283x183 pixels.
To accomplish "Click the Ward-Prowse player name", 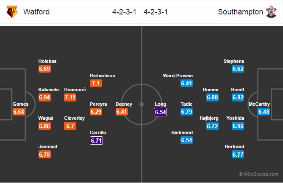I will coord(178,76).
